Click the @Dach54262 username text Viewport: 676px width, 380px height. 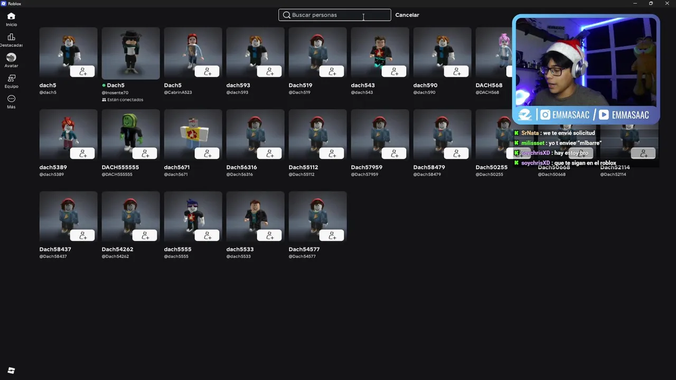(115, 256)
